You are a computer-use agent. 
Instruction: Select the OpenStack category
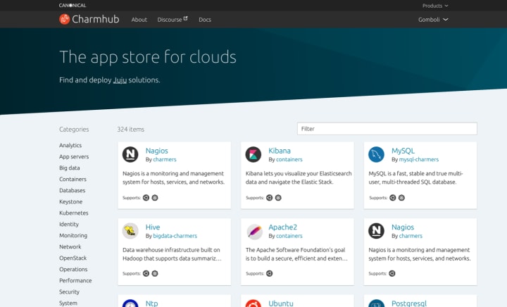click(x=73, y=258)
